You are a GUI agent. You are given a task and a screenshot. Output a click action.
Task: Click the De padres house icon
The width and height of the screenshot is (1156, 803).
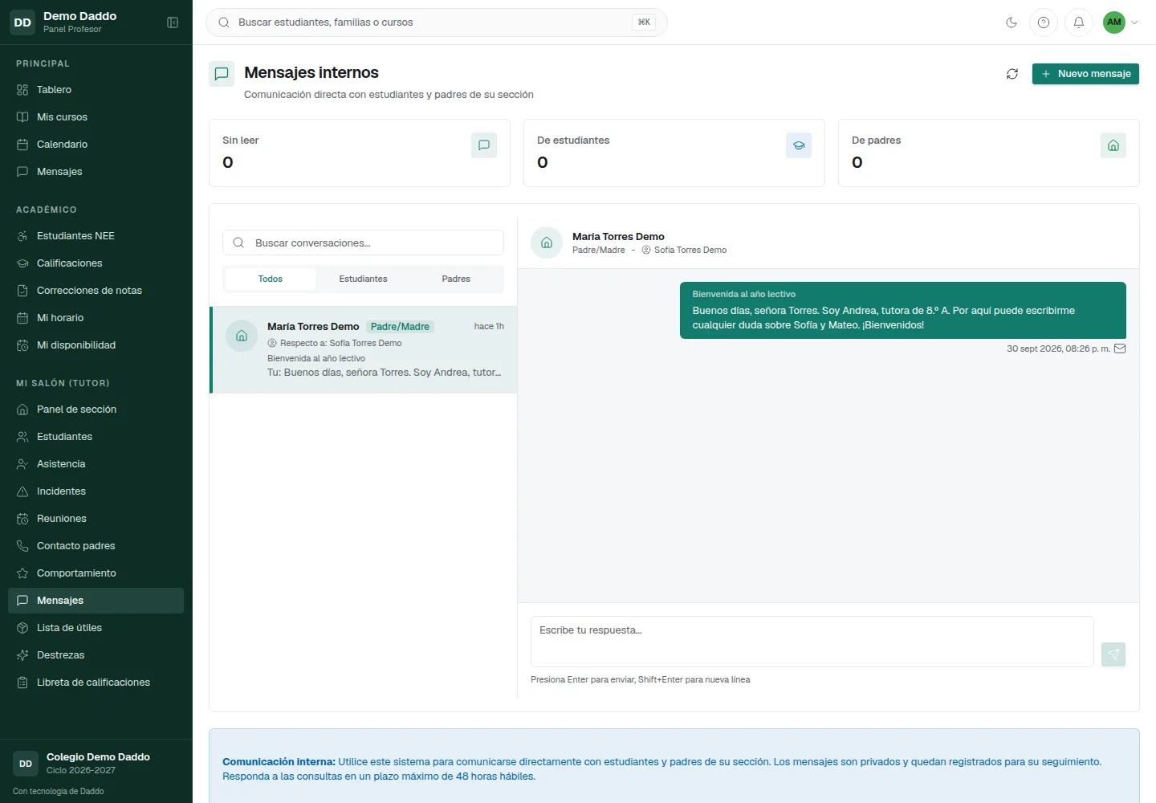pyautogui.click(x=1113, y=145)
